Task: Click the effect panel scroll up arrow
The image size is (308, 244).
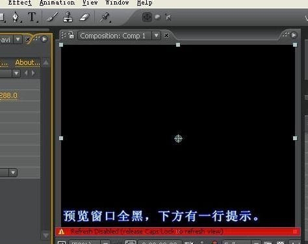Action: tap(45, 62)
